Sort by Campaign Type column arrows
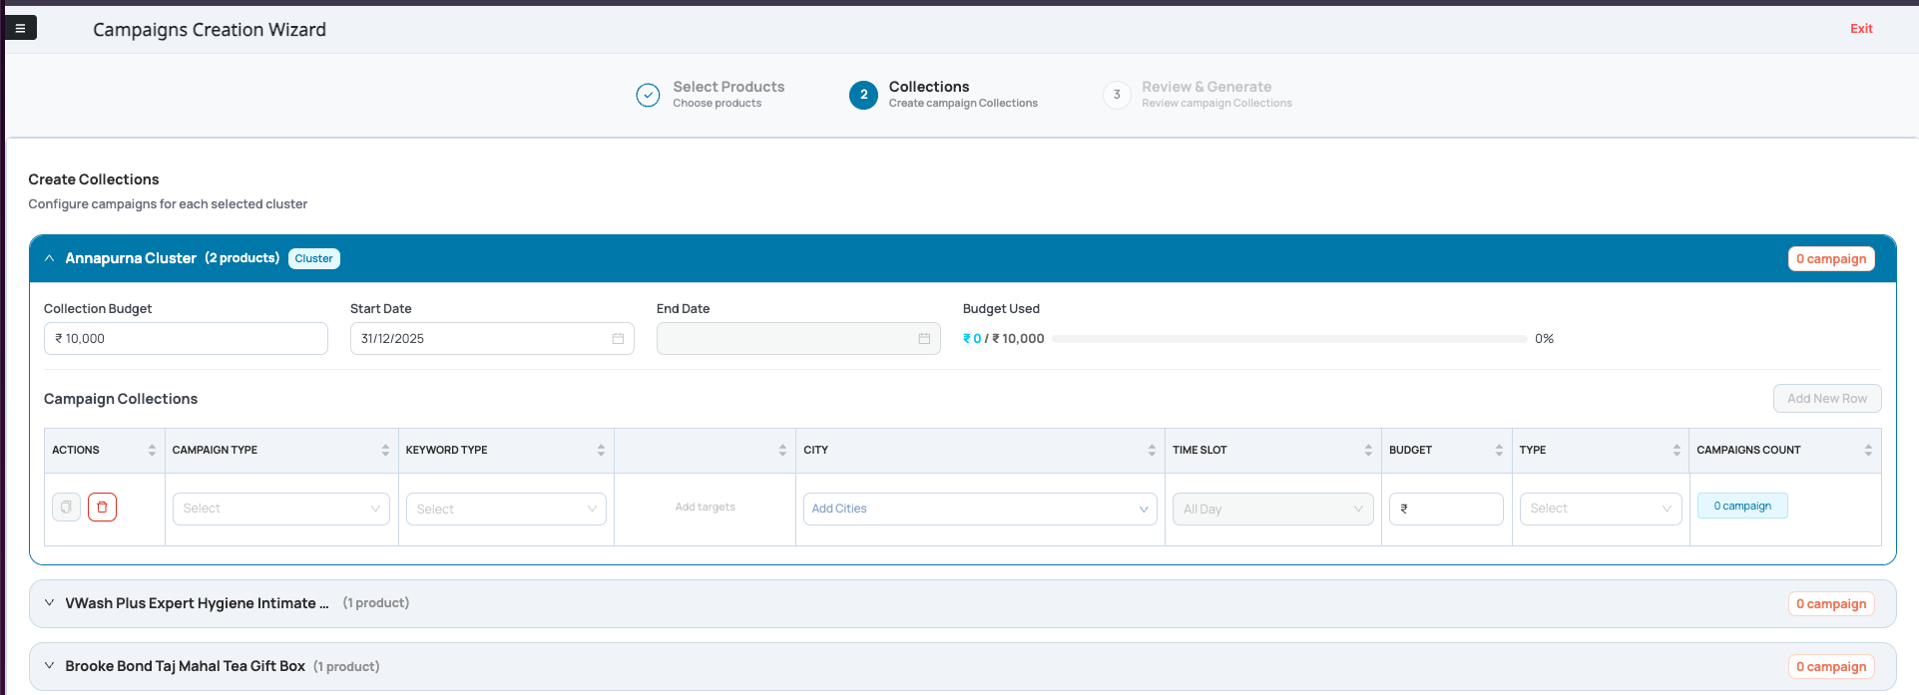The height and width of the screenshot is (695, 1919). tap(385, 451)
